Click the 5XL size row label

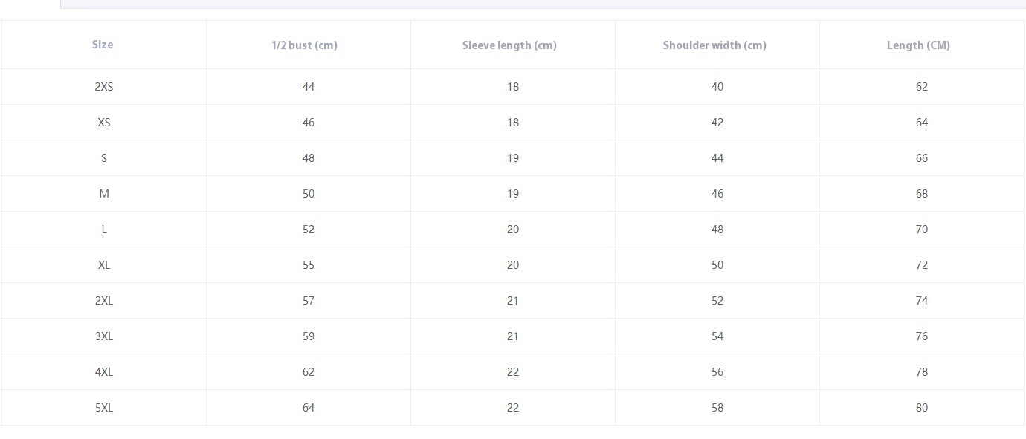pos(104,408)
